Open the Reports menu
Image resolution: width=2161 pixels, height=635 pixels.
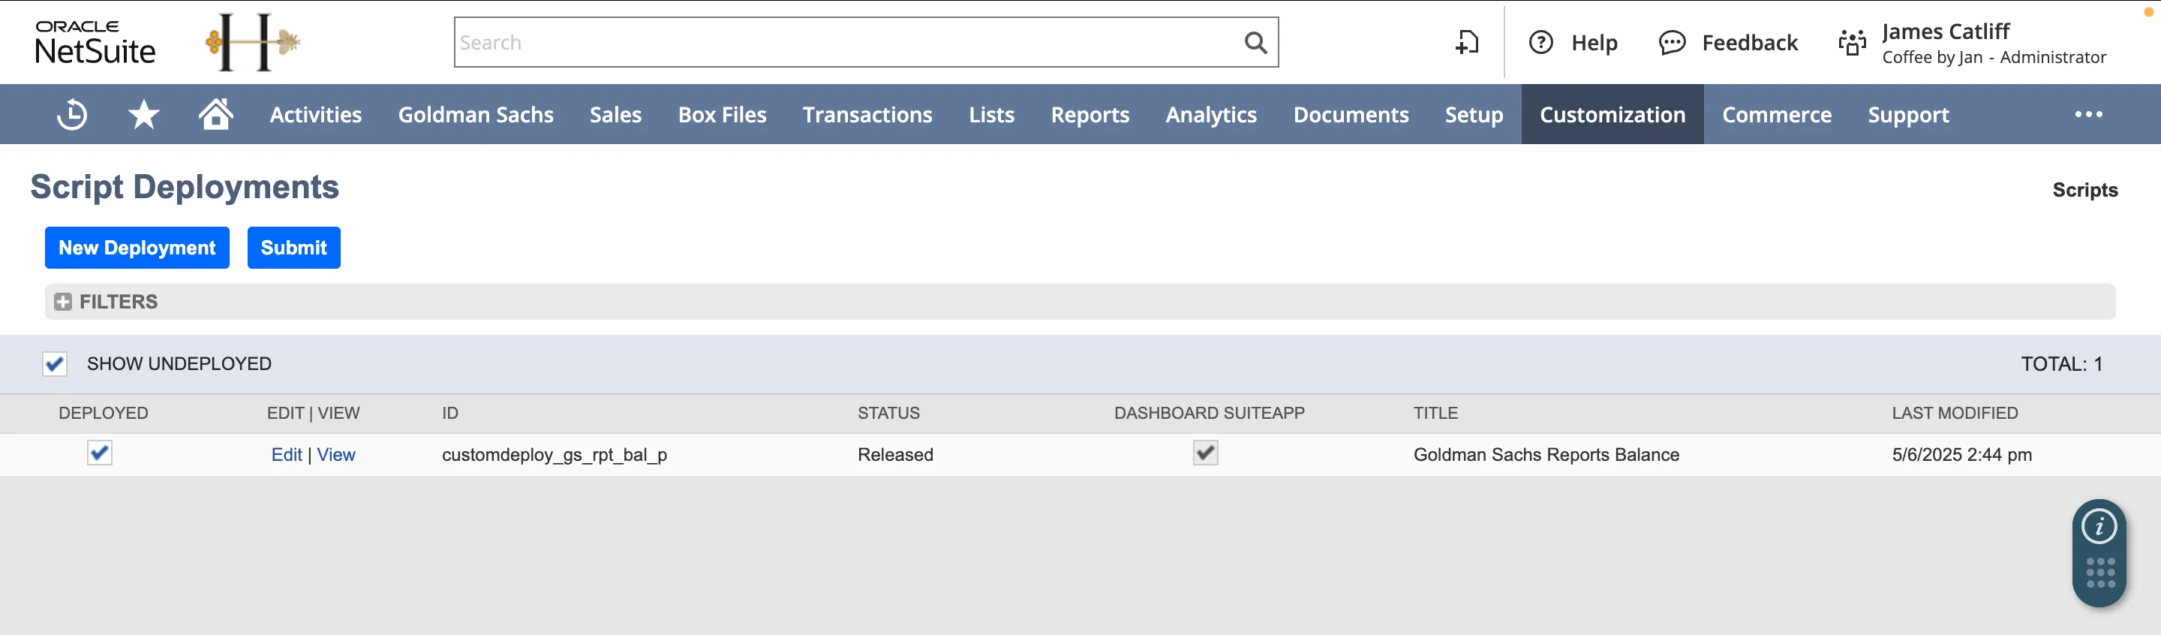pos(1090,114)
